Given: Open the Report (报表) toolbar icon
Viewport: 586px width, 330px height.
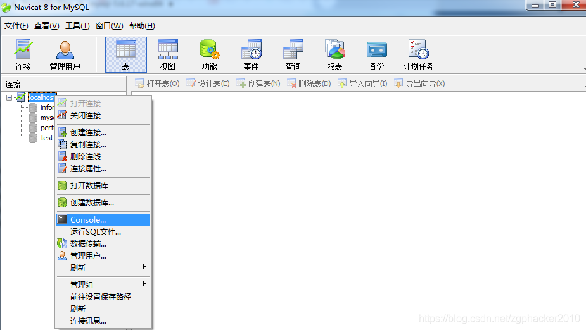Looking at the screenshot, I should 335,55.
